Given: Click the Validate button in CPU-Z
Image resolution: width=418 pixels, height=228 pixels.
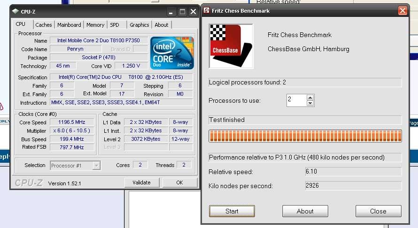Looking at the screenshot, I should (141, 182).
